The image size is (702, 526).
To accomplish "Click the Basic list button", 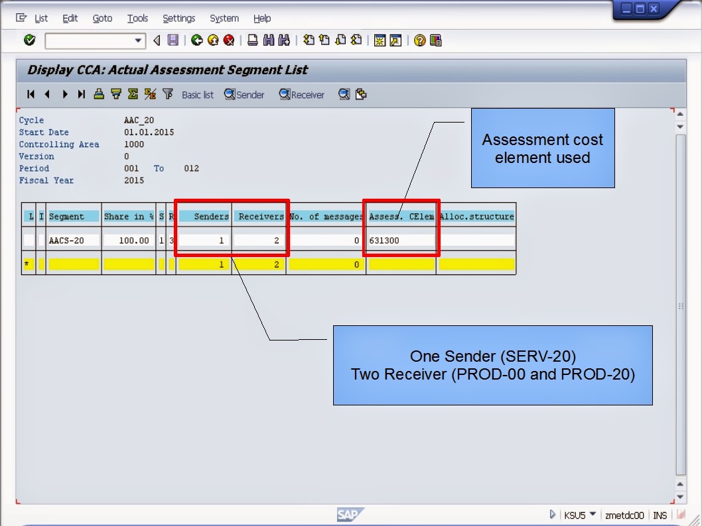I will point(198,95).
